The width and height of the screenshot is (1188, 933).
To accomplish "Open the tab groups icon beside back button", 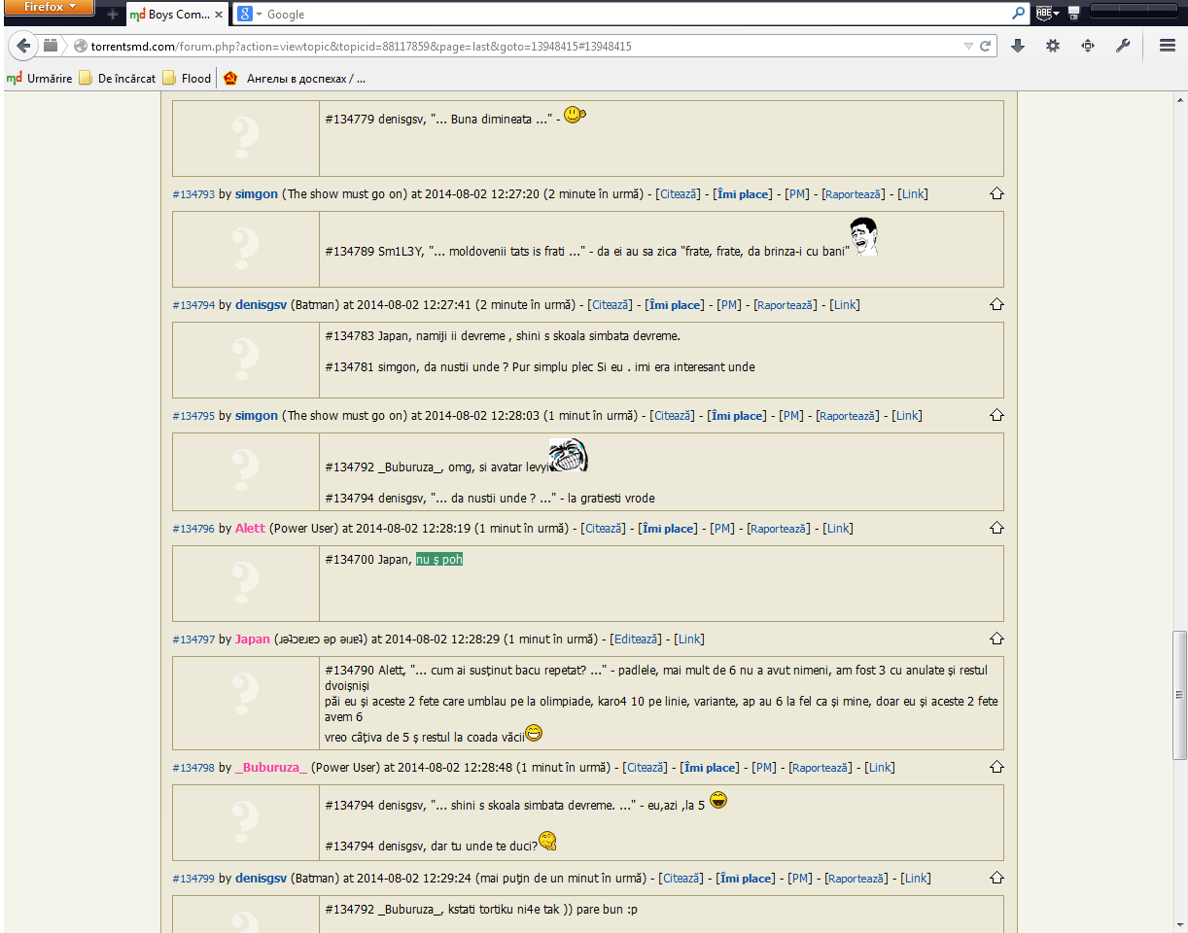I will (x=50, y=46).
